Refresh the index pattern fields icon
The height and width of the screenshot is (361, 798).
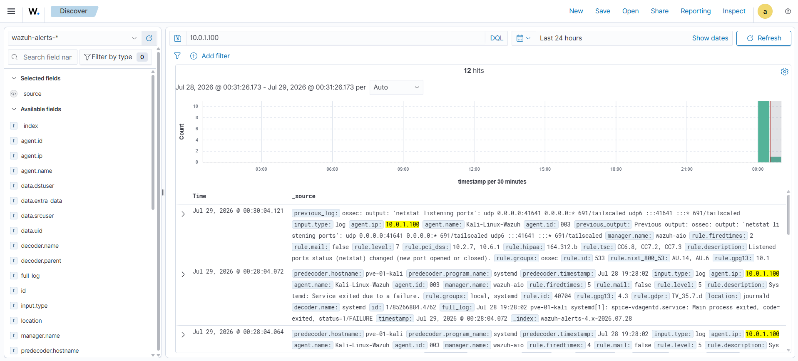tap(149, 38)
